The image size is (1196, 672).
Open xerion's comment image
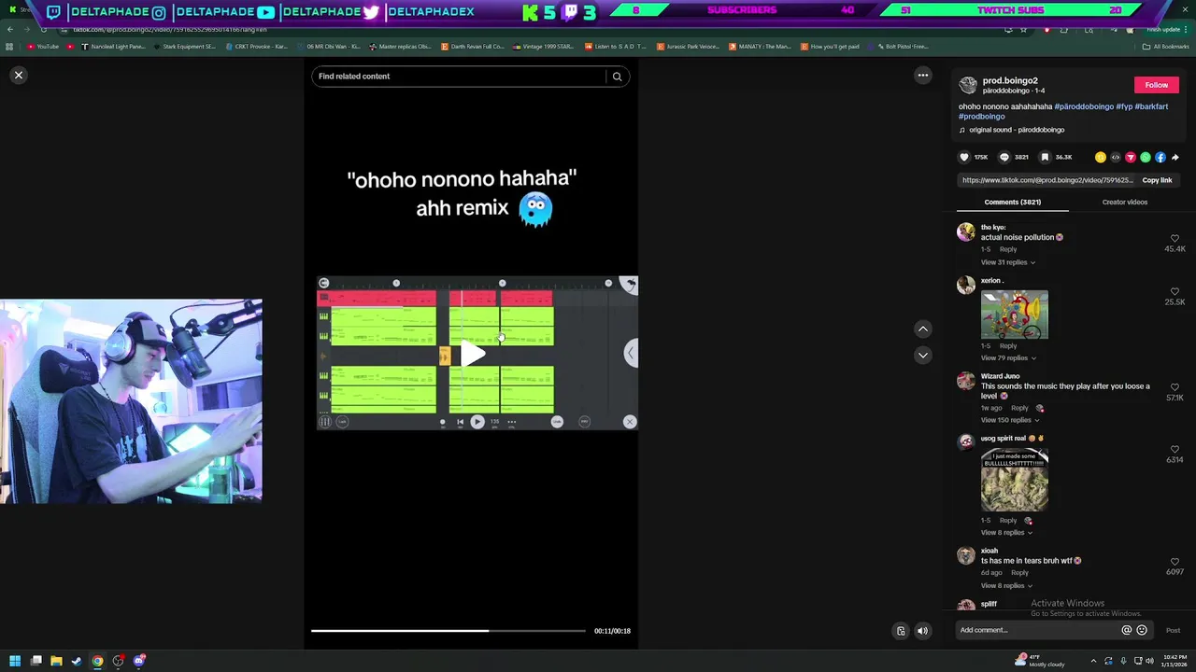click(1015, 315)
